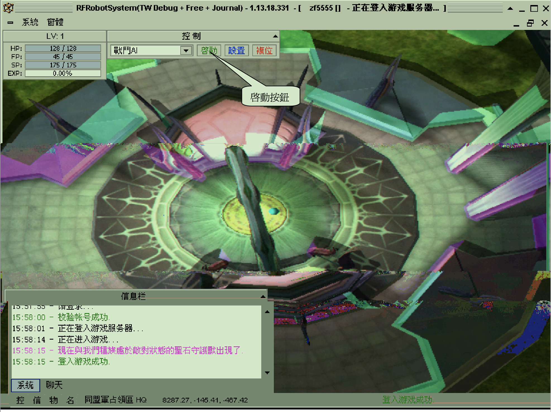Toggle the 信 panel in status bar
Image resolution: width=551 pixels, height=412 pixels.
[x=37, y=400]
